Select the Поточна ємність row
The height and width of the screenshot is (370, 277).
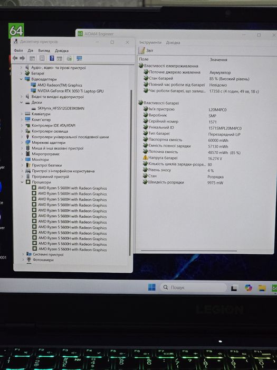pos(192,152)
